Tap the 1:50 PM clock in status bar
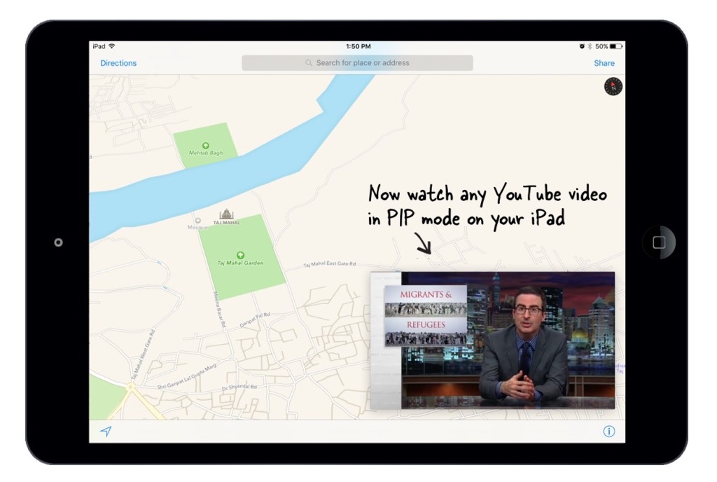The width and height of the screenshot is (717, 482). point(358,46)
